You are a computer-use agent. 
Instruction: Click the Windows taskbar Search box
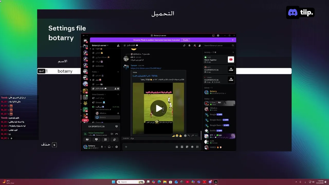point(131,182)
